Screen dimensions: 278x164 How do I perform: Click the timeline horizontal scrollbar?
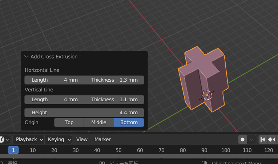pyautogui.click(x=139, y=156)
